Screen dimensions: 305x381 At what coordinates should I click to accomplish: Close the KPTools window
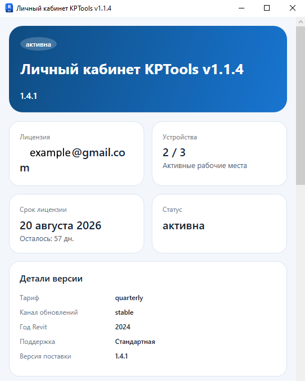(x=293, y=8)
